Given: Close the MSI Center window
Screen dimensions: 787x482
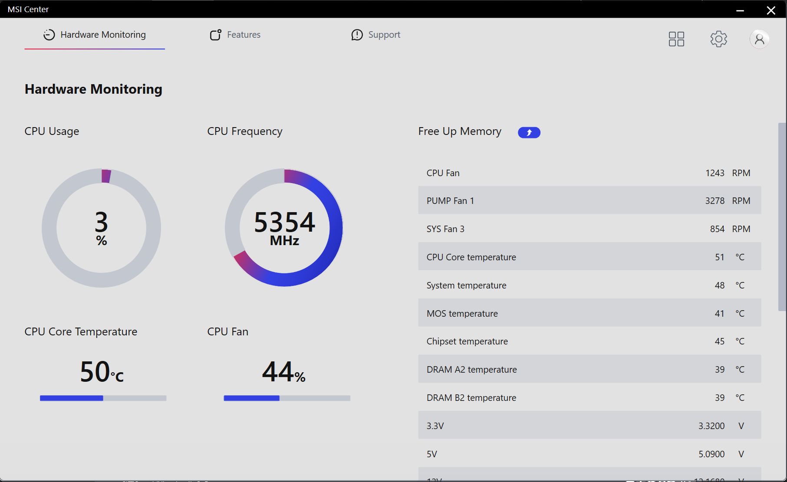Looking at the screenshot, I should [x=771, y=10].
